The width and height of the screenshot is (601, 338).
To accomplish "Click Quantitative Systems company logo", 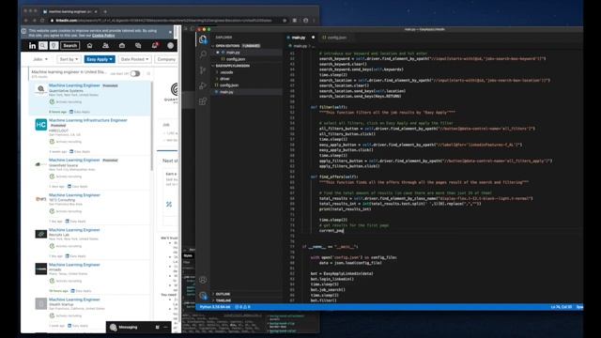I will [x=40, y=90].
